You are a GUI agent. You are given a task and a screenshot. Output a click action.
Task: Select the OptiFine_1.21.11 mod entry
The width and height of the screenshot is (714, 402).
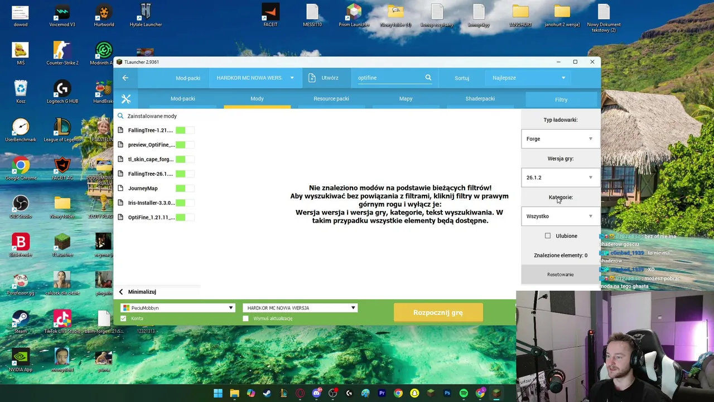click(x=151, y=217)
